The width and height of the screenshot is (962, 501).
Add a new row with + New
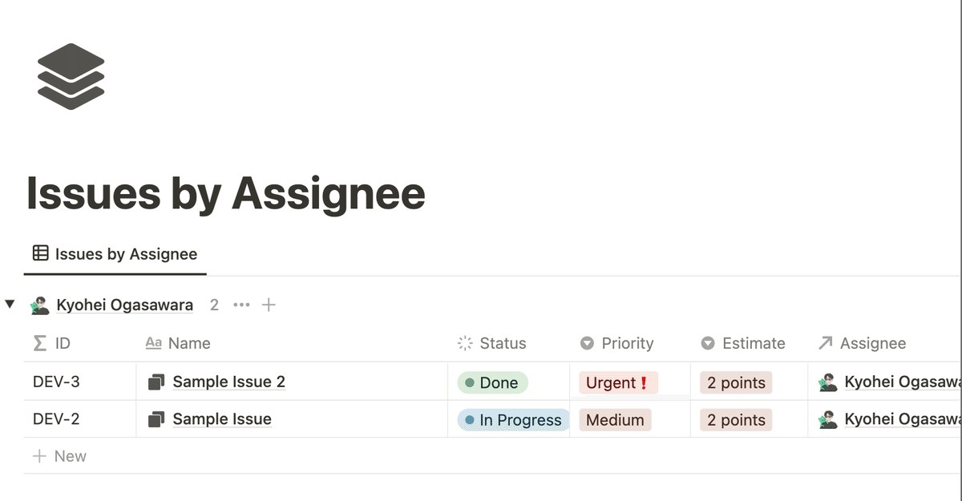pyautogui.click(x=59, y=456)
